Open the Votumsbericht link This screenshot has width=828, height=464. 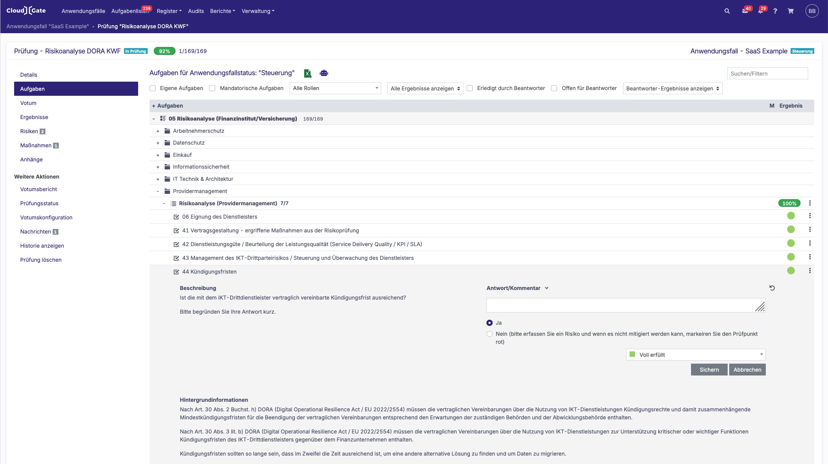pos(39,189)
